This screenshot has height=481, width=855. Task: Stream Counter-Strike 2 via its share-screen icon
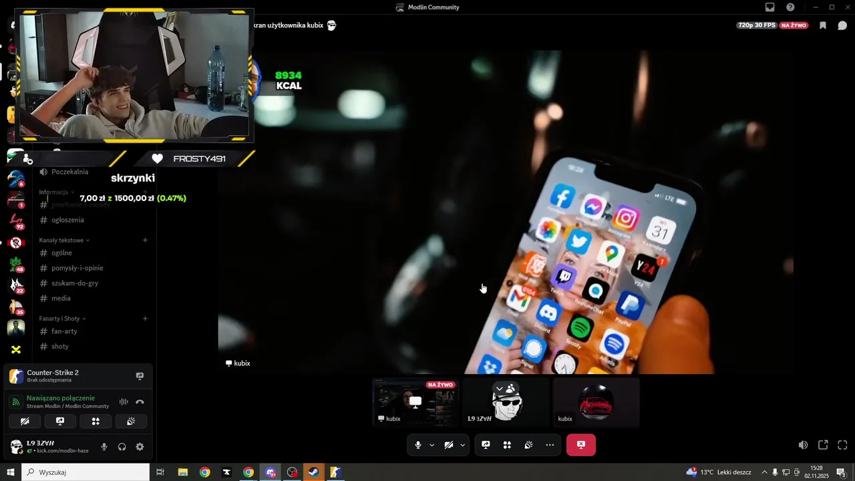pyautogui.click(x=140, y=376)
